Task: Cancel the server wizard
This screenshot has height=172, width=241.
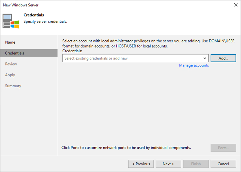Action: click(x=223, y=164)
